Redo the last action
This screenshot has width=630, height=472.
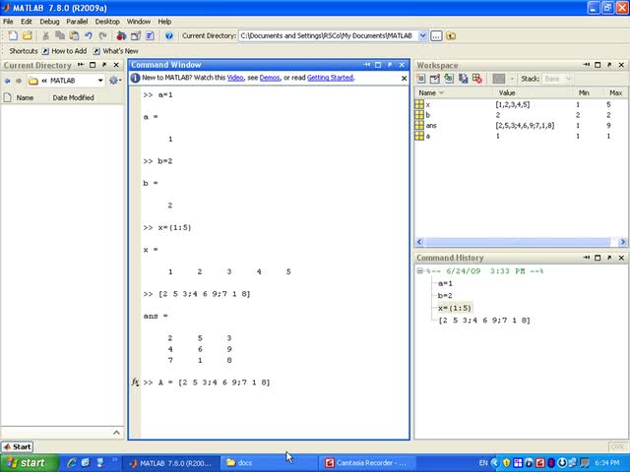tap(102, 35)
